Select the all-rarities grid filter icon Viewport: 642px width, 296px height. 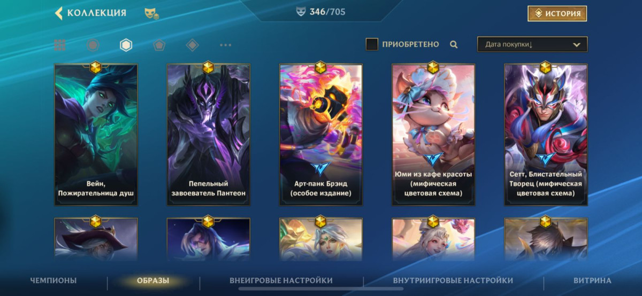60,45
